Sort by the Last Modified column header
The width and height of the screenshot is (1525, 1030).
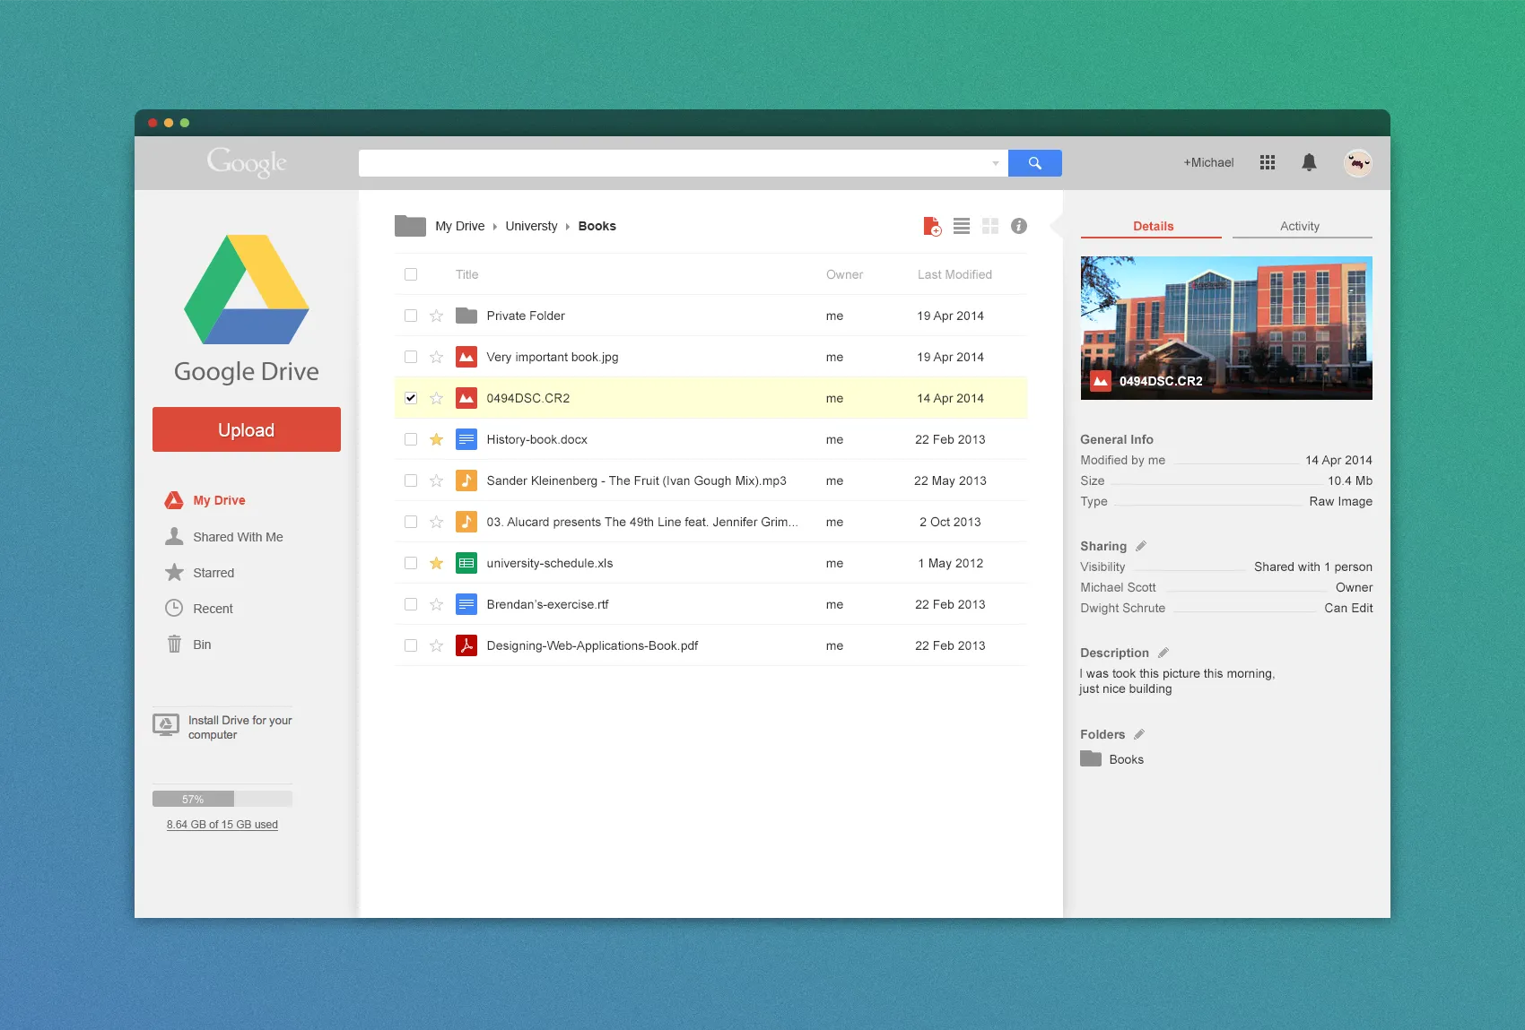pyautogui.click(x=954, y=274)
